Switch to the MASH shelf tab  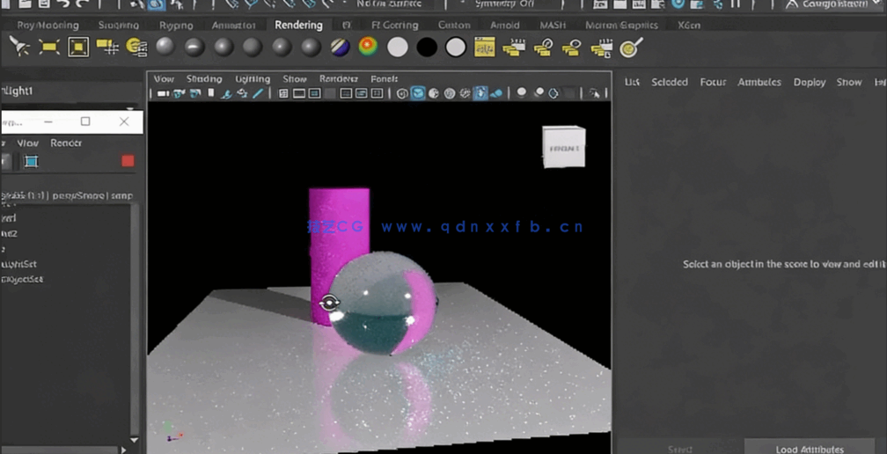pos(552,25)
